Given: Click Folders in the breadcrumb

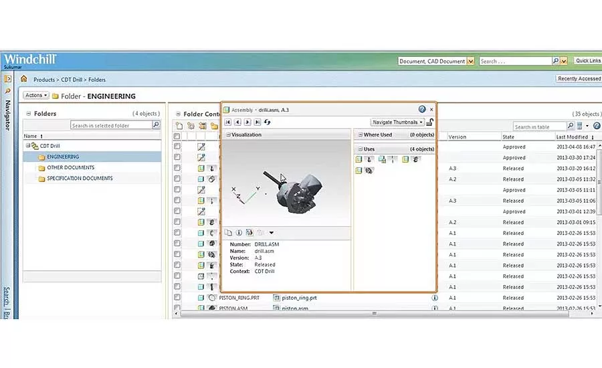Looking at the screenshot, I should tap(97, 80).
